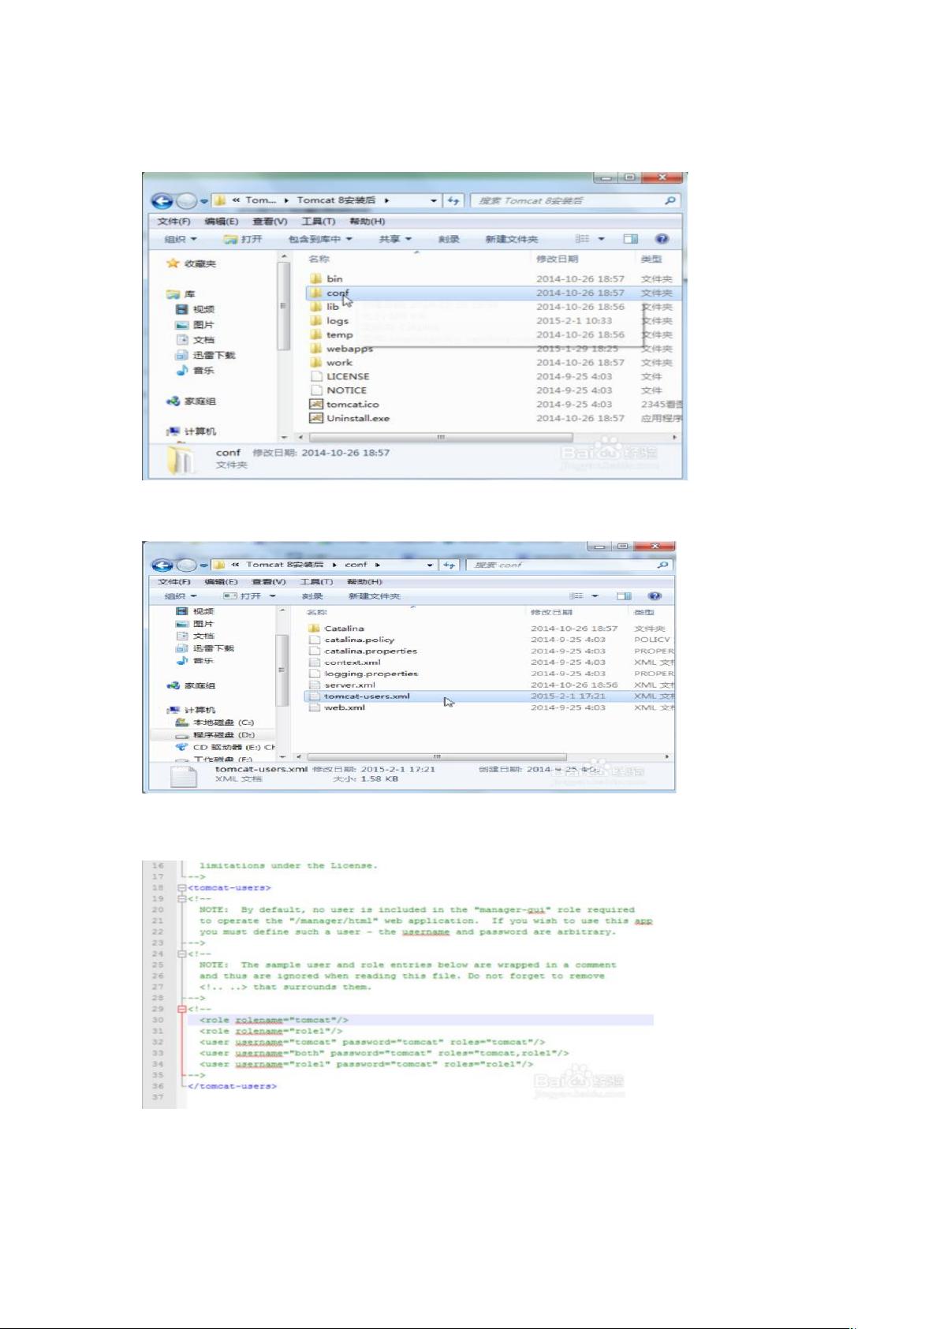This screenshot has height=1329, width=940.
Task: Open 帮助(H) menu in conf window
Action: point(364,582)
